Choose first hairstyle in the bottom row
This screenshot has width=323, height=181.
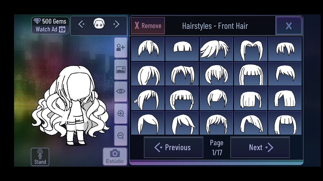pyautogui.click(x=148, y=123)
